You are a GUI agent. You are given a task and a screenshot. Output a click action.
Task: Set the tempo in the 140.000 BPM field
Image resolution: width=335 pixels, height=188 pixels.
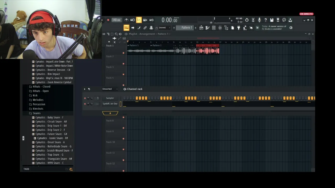pyautogui.click(x=116, y=20)
